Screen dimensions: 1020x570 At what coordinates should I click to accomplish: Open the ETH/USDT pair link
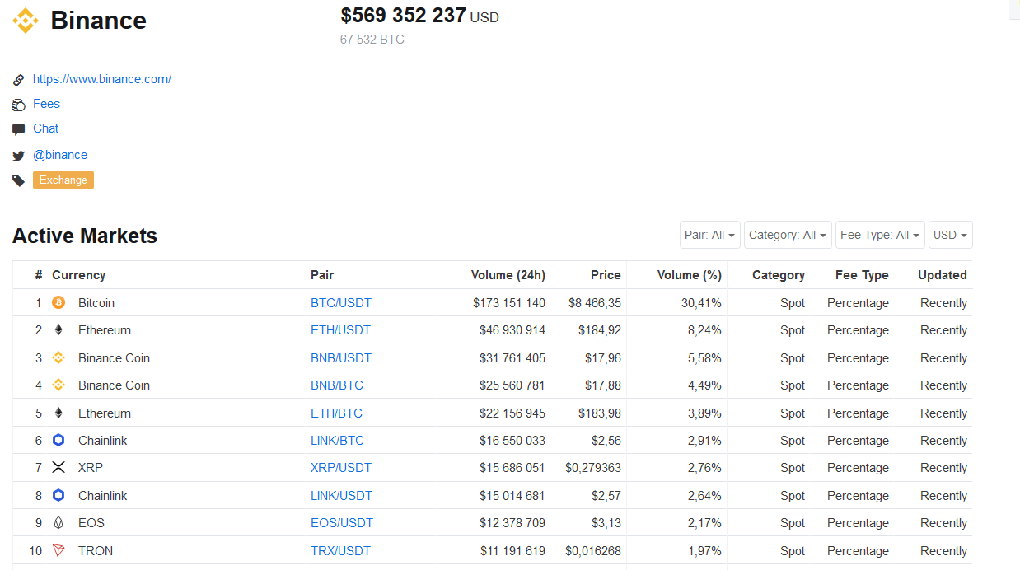(x=340, y=330)
